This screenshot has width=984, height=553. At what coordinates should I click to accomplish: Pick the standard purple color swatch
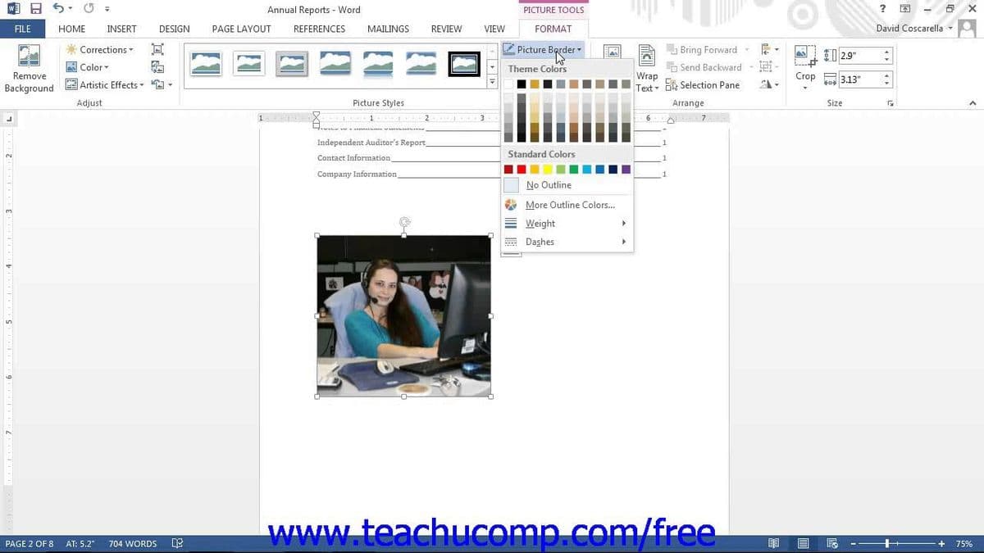626,170
